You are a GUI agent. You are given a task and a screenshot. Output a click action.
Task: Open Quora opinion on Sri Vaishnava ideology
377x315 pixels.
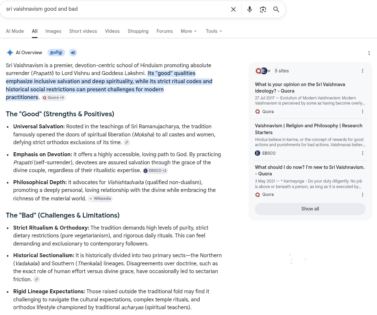(x=300, y=88)
